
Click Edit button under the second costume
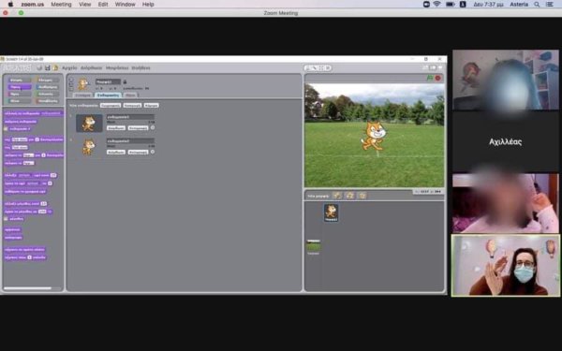click(116, 152)
